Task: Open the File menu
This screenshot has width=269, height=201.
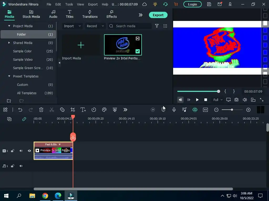Action: coord(49,4)
